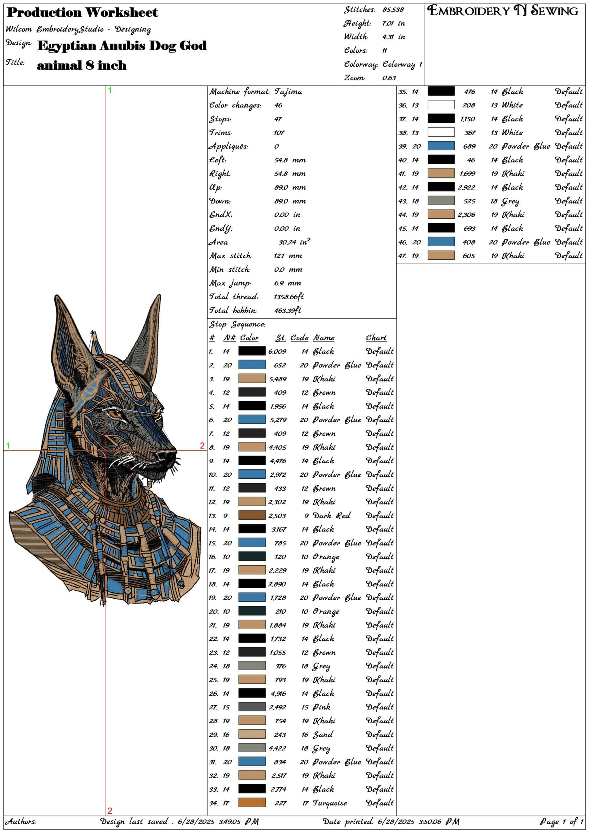589x833 pixels.
Task: Click the Khaki swatch in row 47
Action: point(441,255)
